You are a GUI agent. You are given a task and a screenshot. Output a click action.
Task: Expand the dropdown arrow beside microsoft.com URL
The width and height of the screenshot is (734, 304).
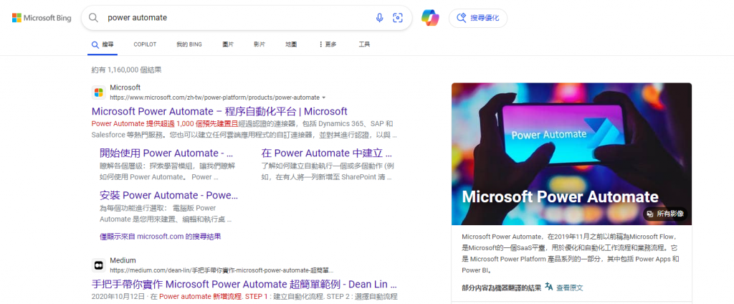(x=324, y=98)
